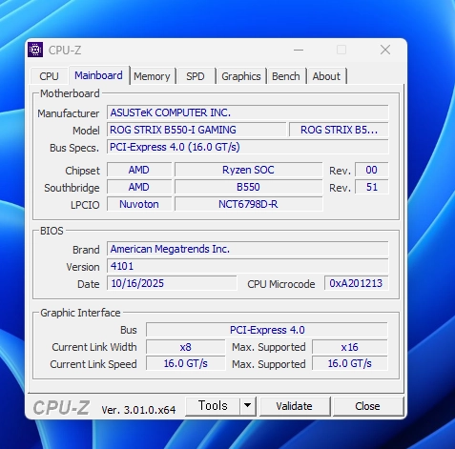Viewport: 455px width, 449px height.
Task: Click the Graphic Interface Bus PCI-Express 4.0 field
Action: click(x=267, y=330)
